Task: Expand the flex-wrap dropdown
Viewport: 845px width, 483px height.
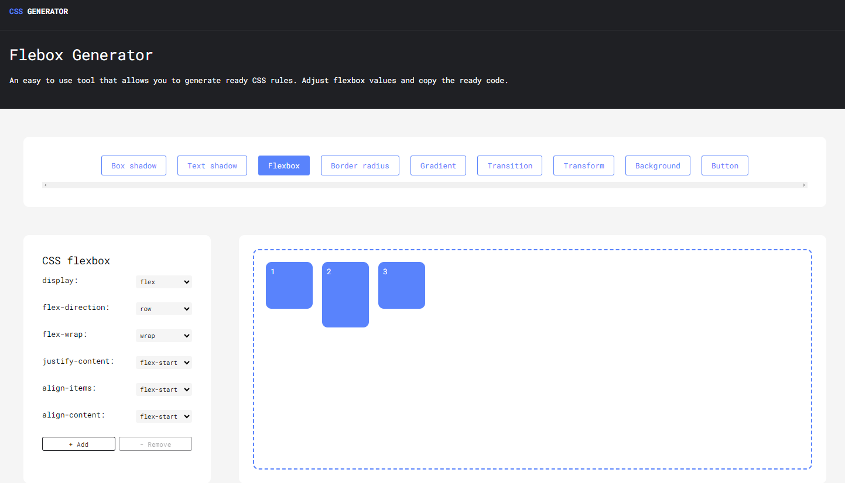Action: click(x=164, y=336)
